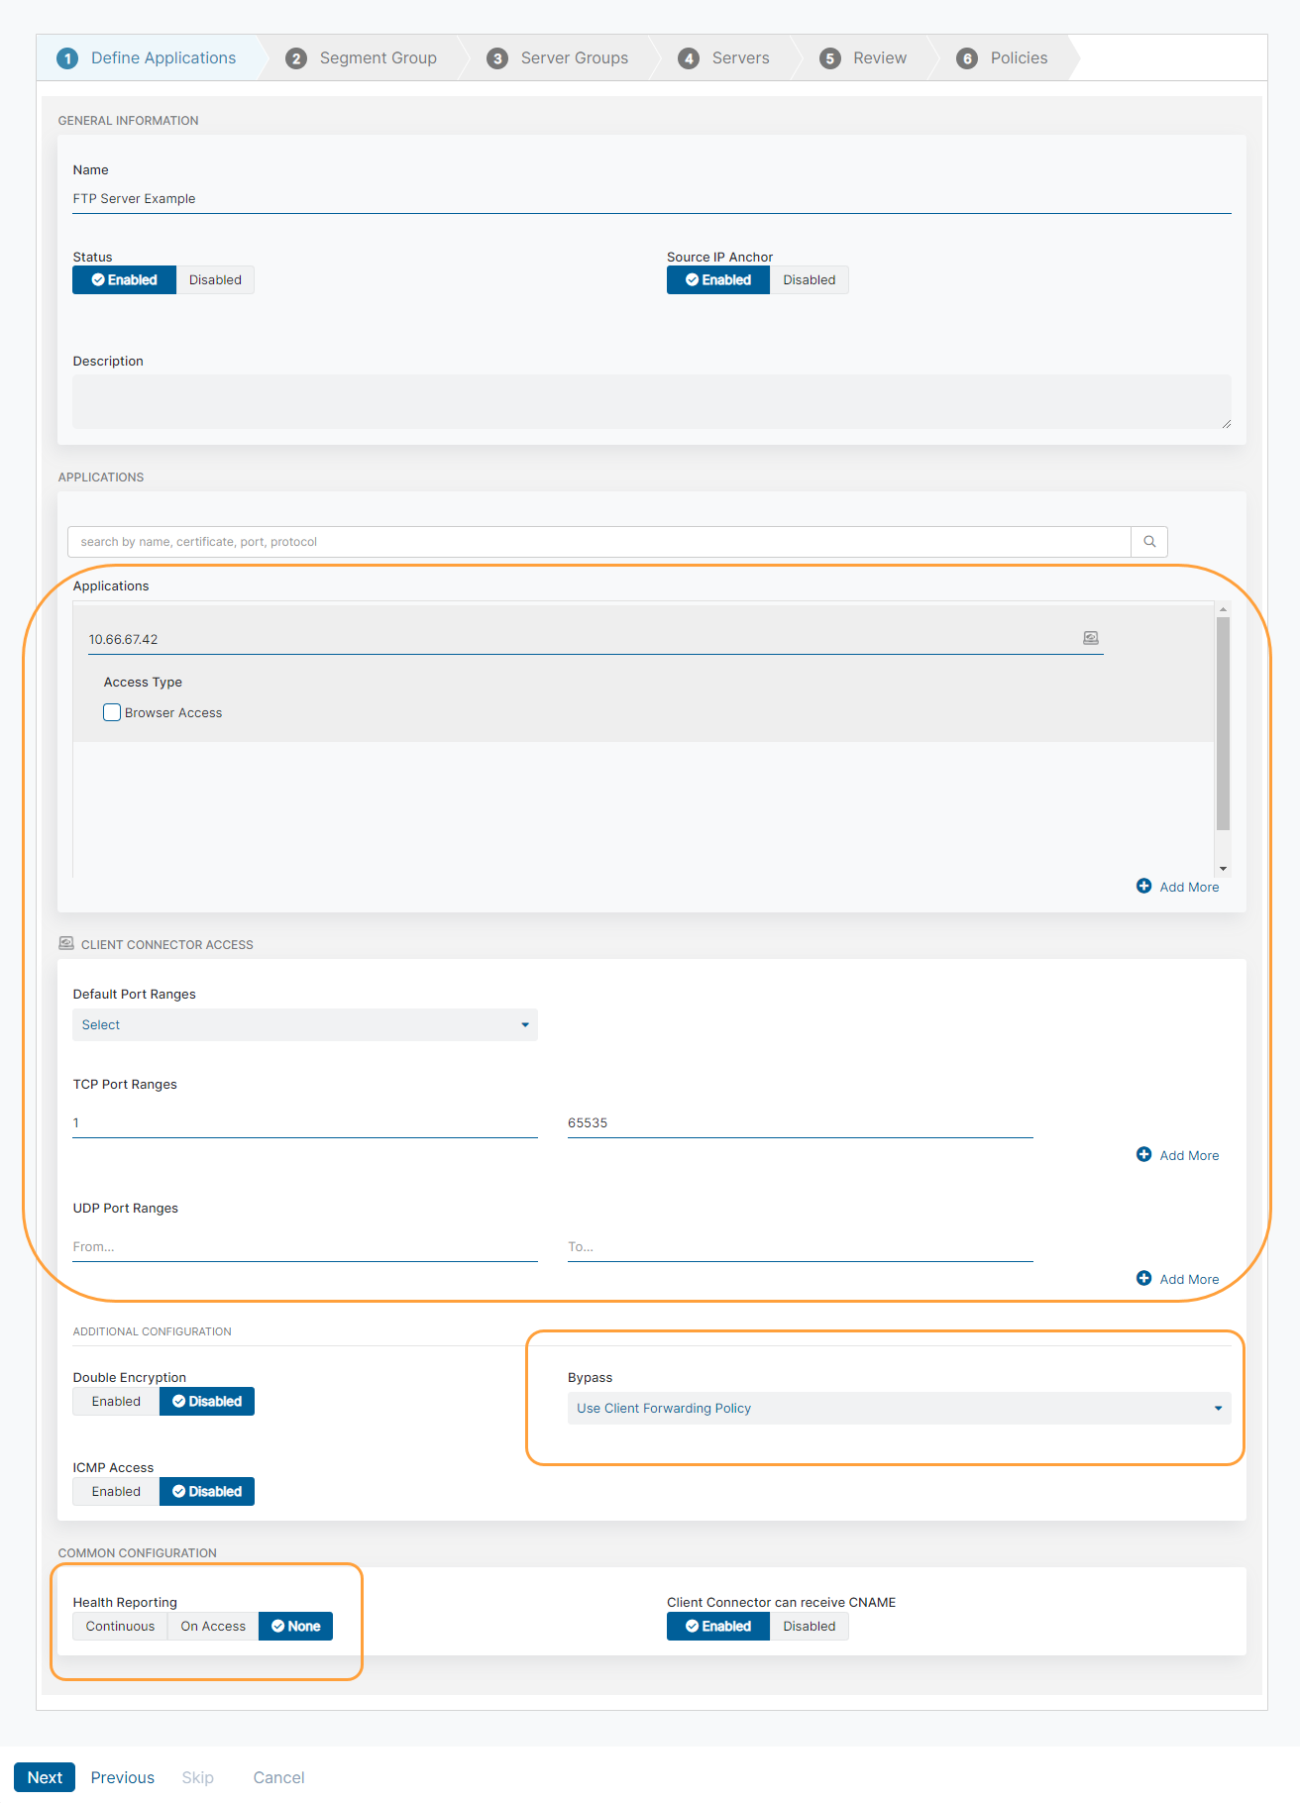The width and height of the screenshot is (1300, 1803).
Task: Enable Double Encryption
Action: [116, 1402]
